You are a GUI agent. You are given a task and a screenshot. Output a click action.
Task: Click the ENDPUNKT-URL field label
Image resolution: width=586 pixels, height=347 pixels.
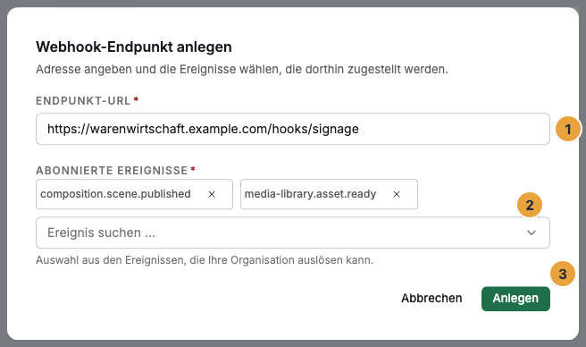click(x=83, y=101)
